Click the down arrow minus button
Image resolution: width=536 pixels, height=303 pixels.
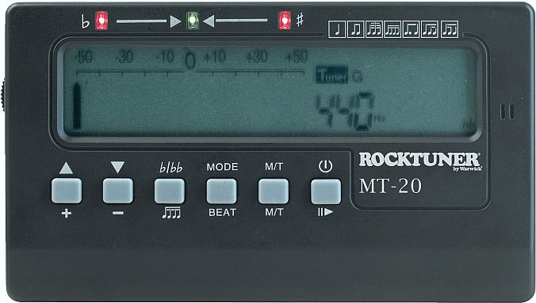[x=118, y=191]
